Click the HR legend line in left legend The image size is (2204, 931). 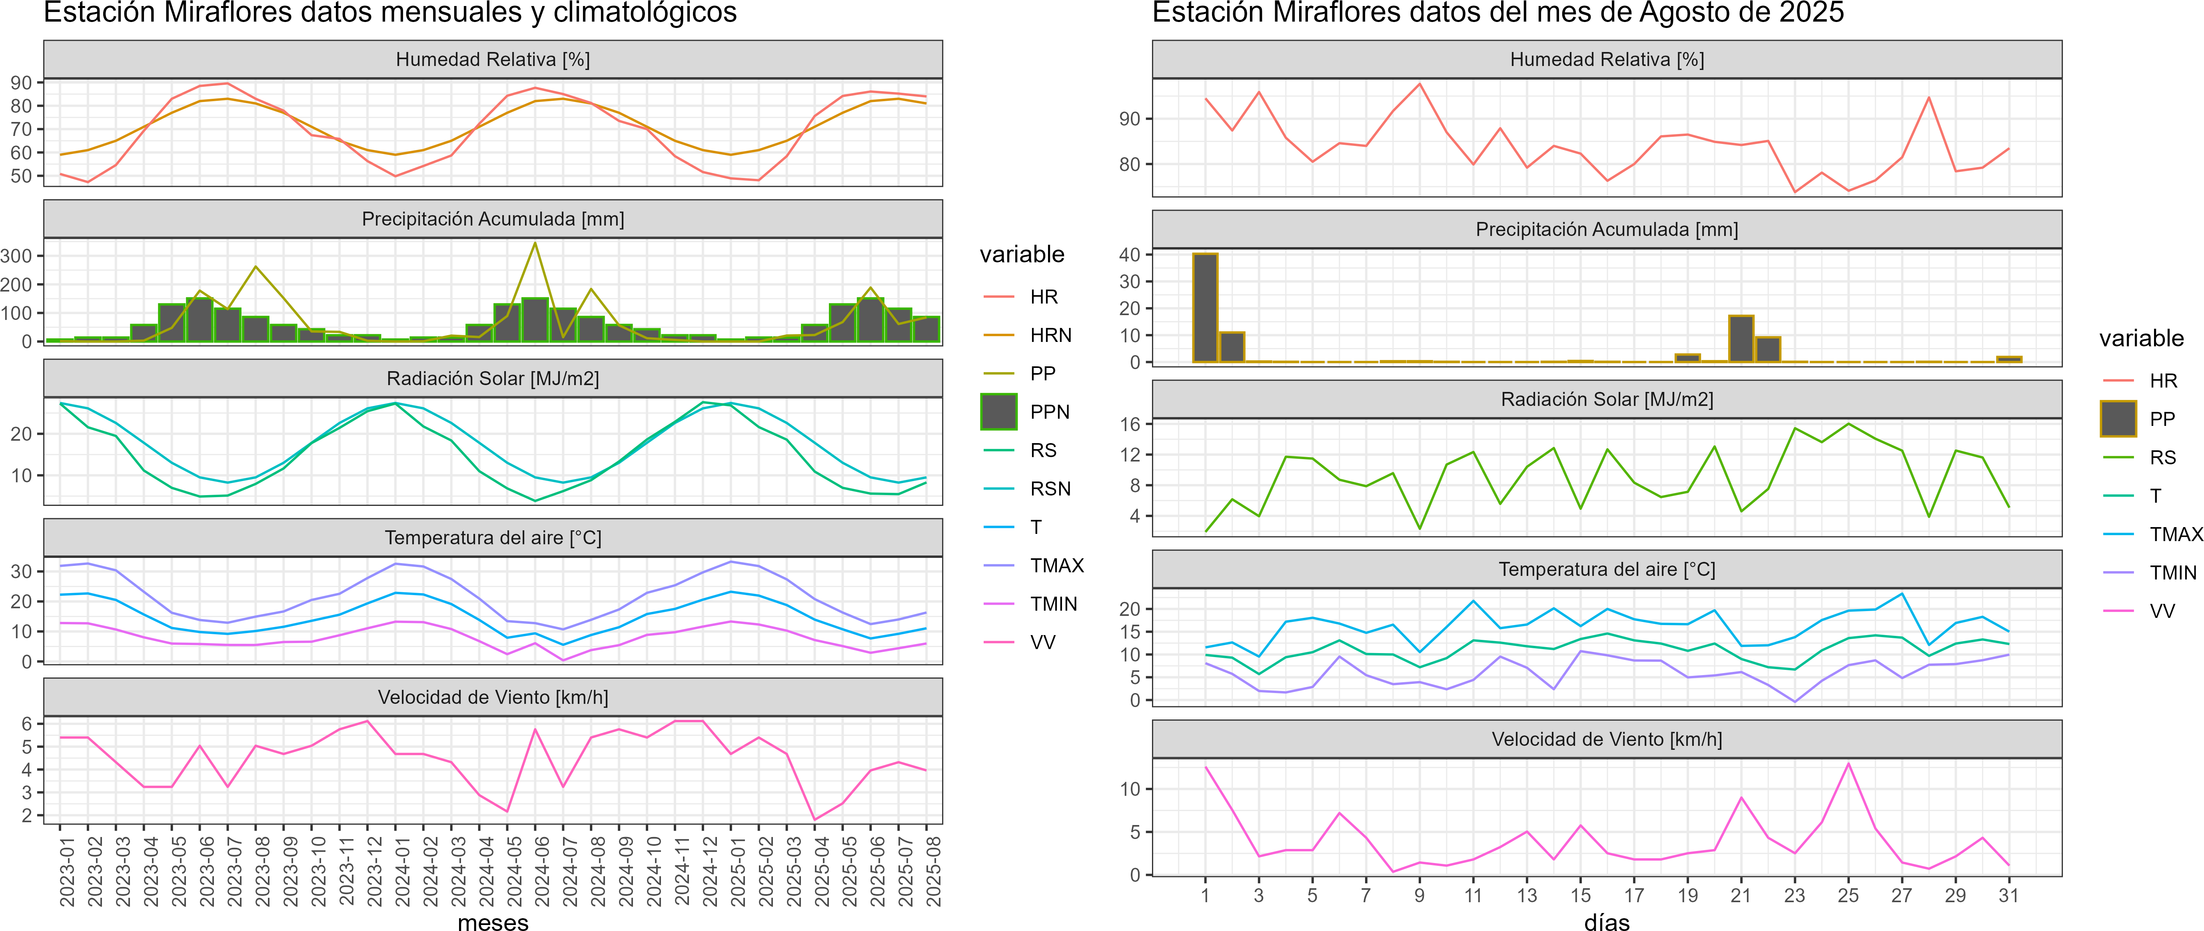click(998, 297)
